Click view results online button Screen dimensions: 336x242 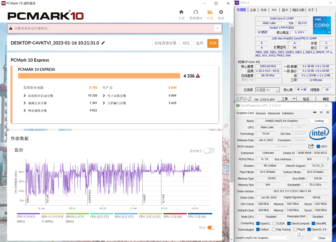(166, 43)
